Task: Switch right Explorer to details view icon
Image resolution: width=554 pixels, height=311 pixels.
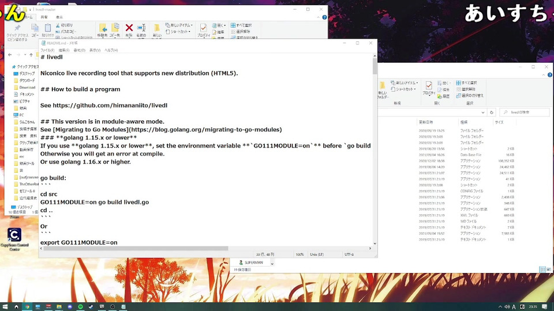Action: point(542,270)
